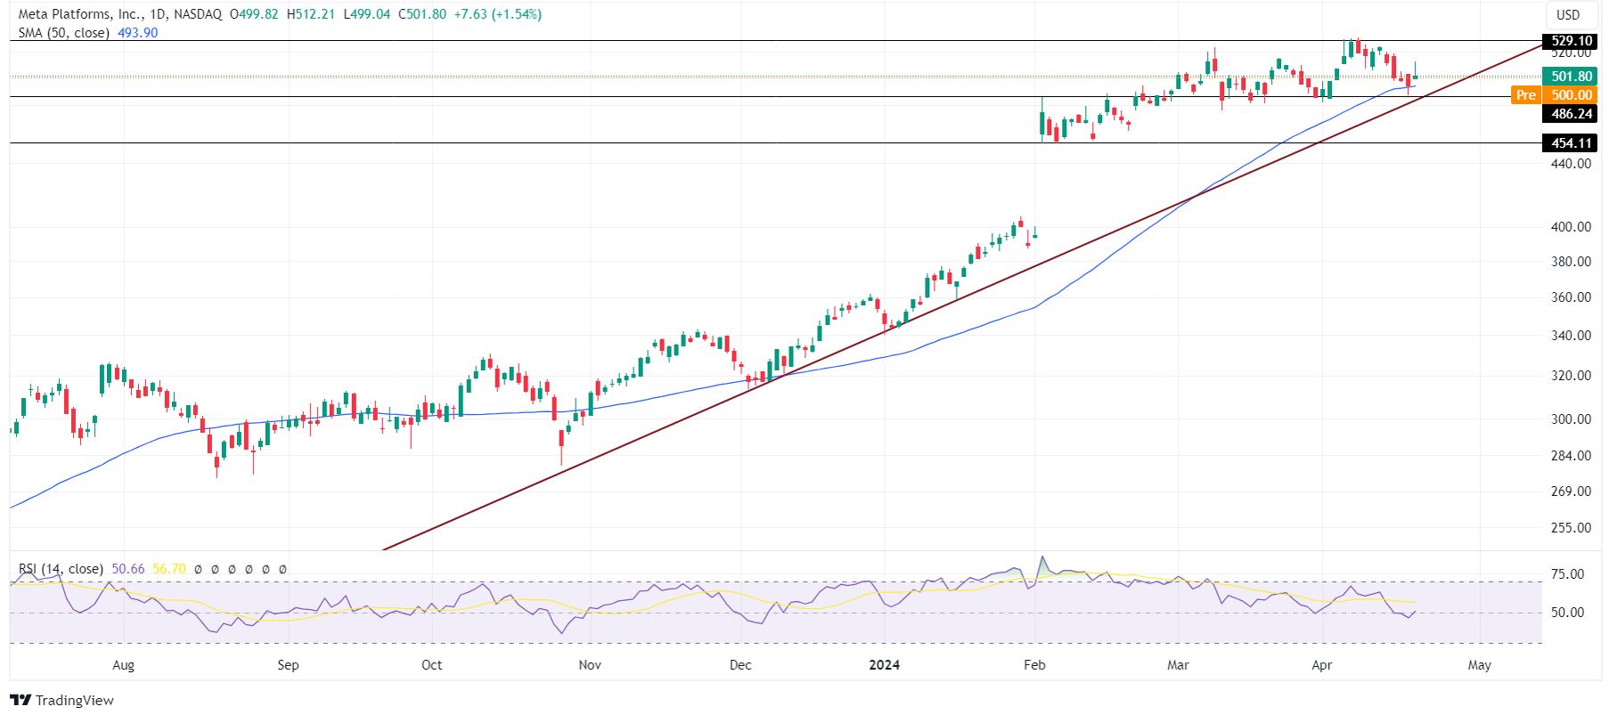Click the RSI (14, close) indicator label

click(61, 568)
